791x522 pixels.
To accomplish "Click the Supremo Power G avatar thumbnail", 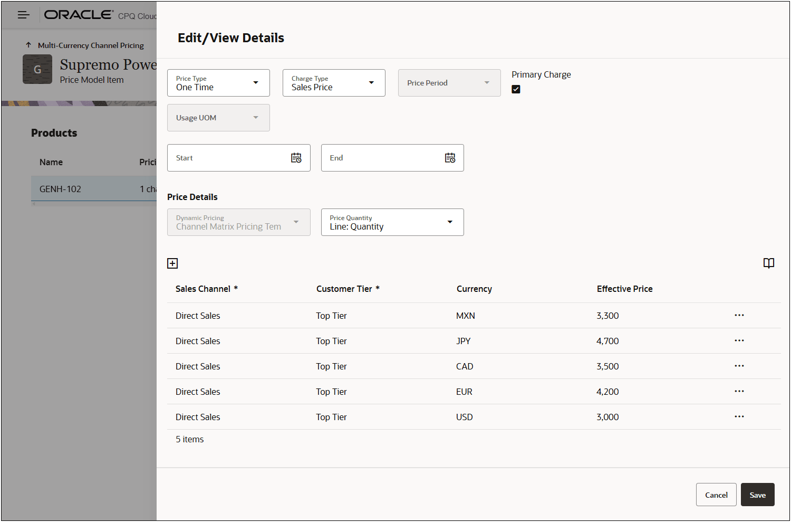I will [x=37, y=69].
